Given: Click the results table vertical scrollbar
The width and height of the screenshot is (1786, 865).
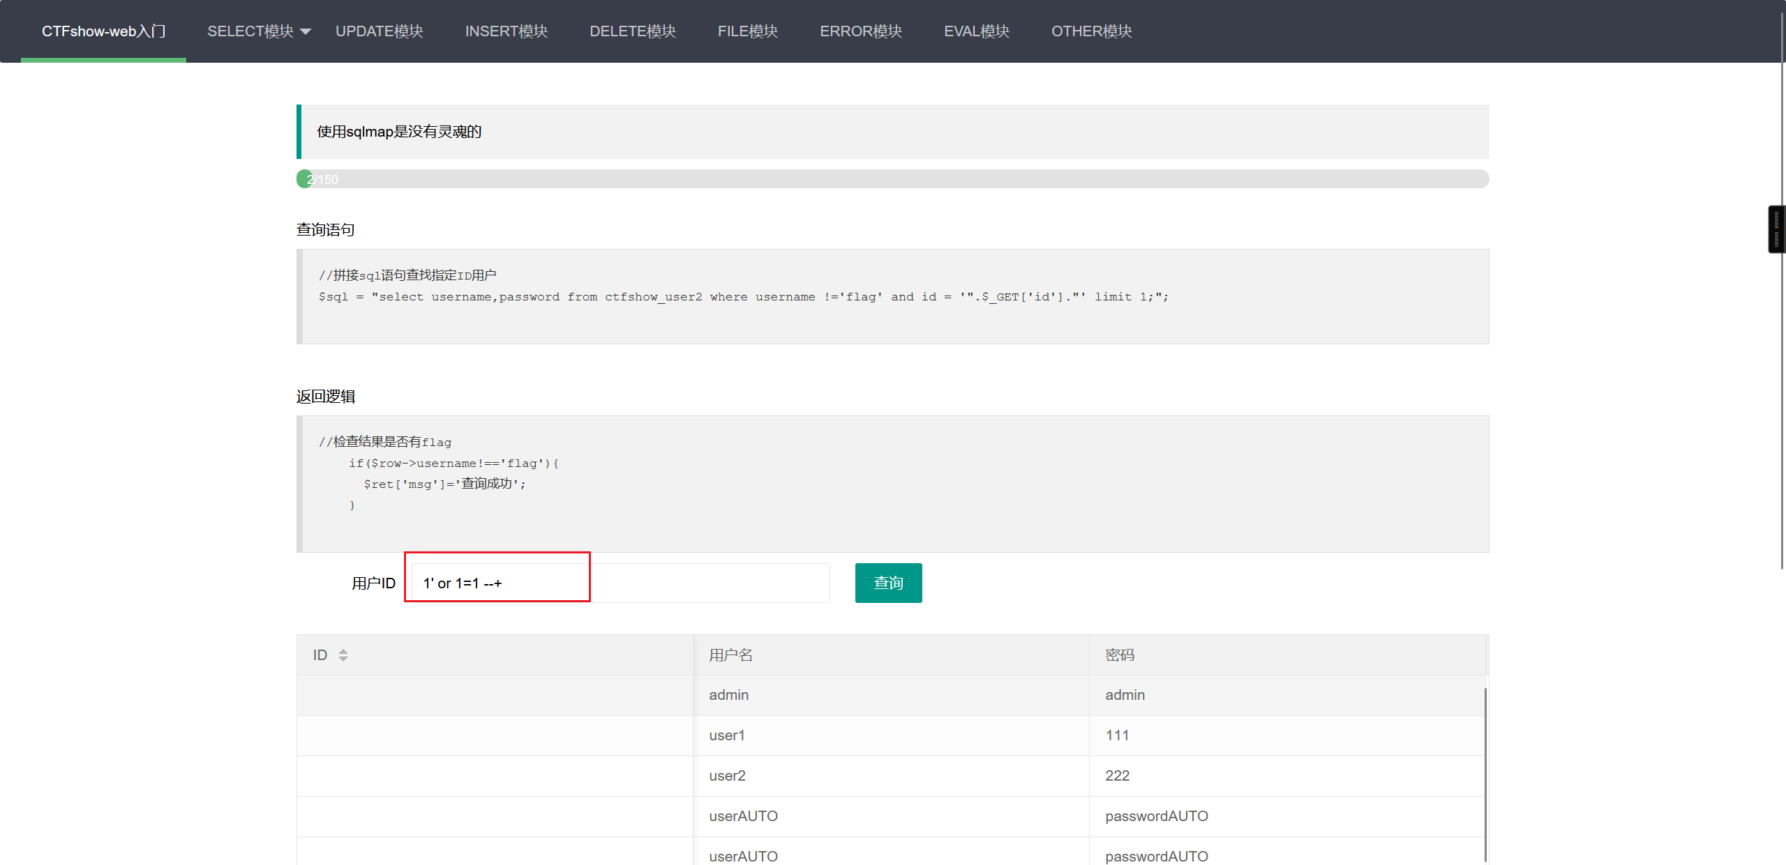Looking at the screenshot, I should click(1485, 774).
